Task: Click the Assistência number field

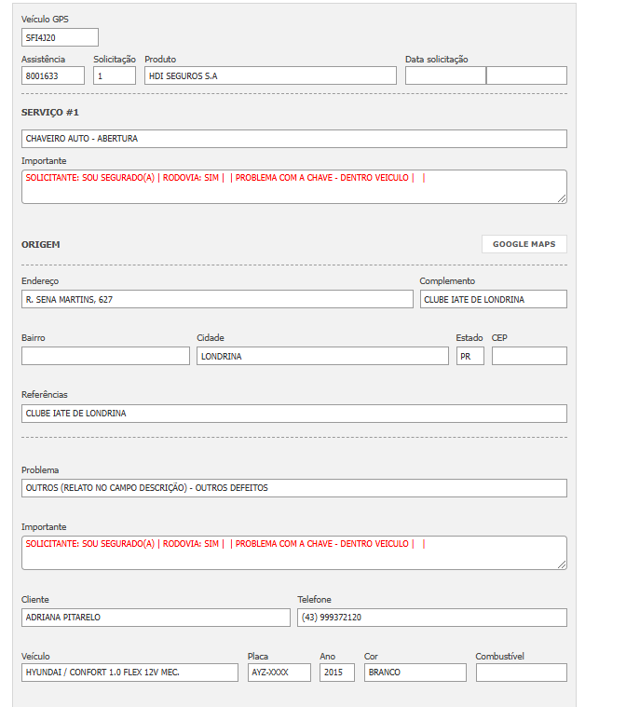Action: pos(53,75)
